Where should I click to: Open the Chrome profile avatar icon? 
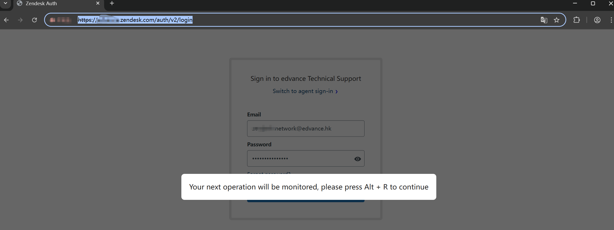[x=597, y=20]
